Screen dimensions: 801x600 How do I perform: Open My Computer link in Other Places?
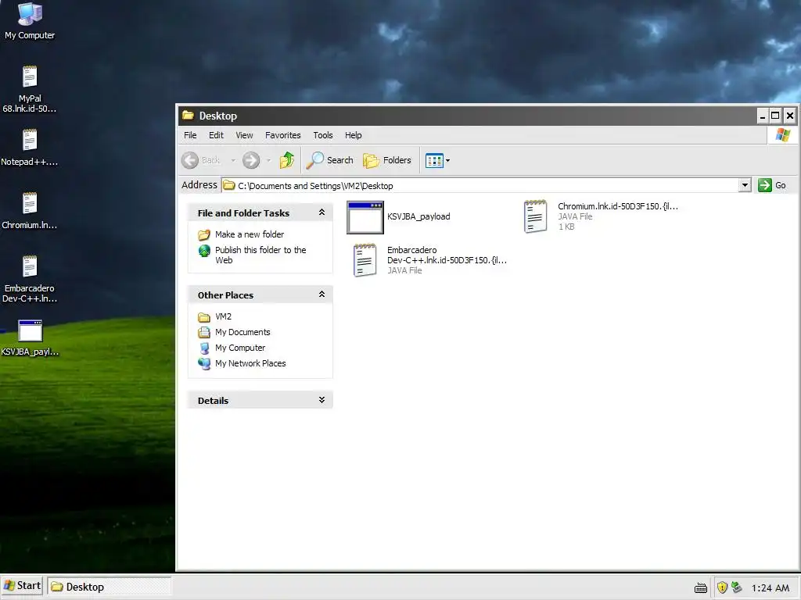[240, 348]
